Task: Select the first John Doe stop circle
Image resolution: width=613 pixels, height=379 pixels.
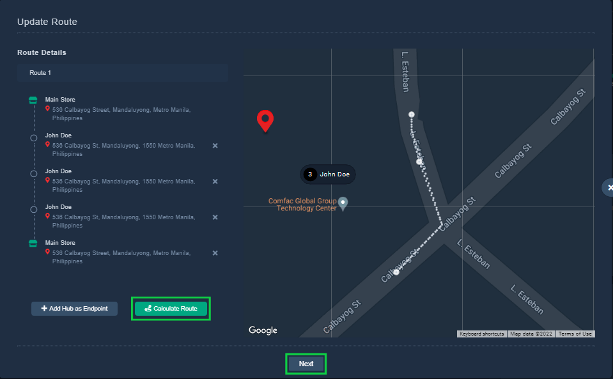Action: 34,138
